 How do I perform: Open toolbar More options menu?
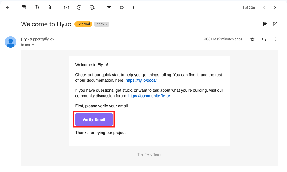click(x=133, y=8)
